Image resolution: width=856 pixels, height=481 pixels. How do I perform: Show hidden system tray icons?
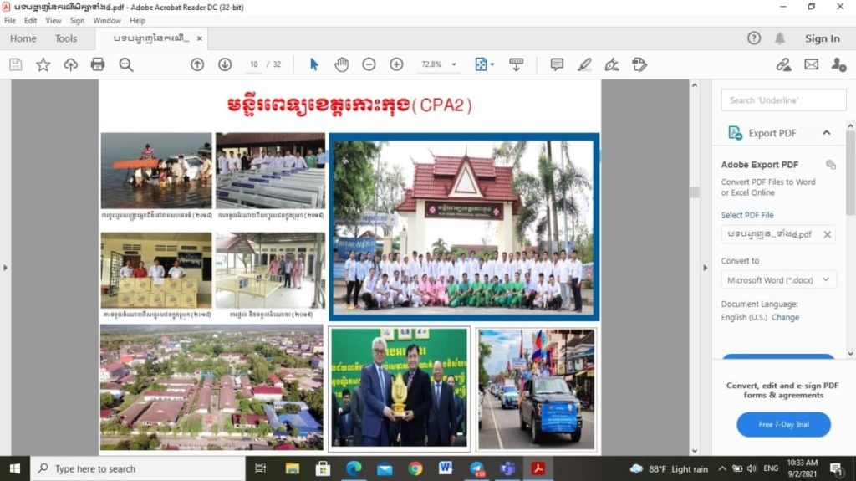click(x=721, y=468)
